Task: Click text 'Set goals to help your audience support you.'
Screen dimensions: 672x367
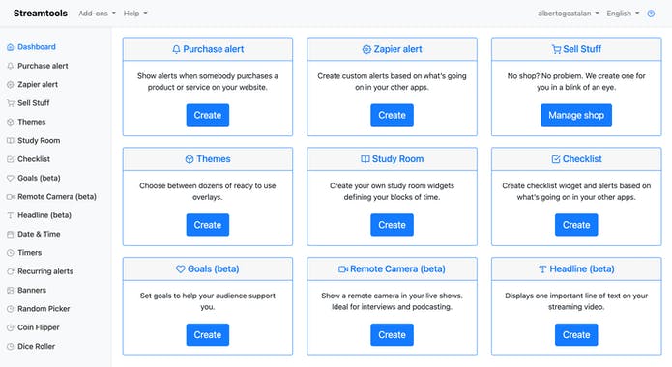Action: (x=208, y=301)
